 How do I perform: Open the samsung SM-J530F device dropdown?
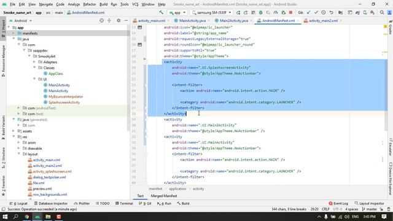211,12
